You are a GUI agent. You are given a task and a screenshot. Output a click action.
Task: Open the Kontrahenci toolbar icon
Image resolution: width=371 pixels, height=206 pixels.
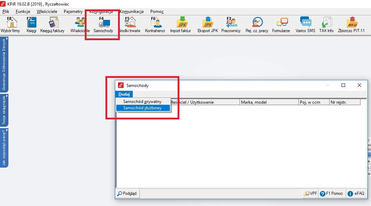coord(155,25)
